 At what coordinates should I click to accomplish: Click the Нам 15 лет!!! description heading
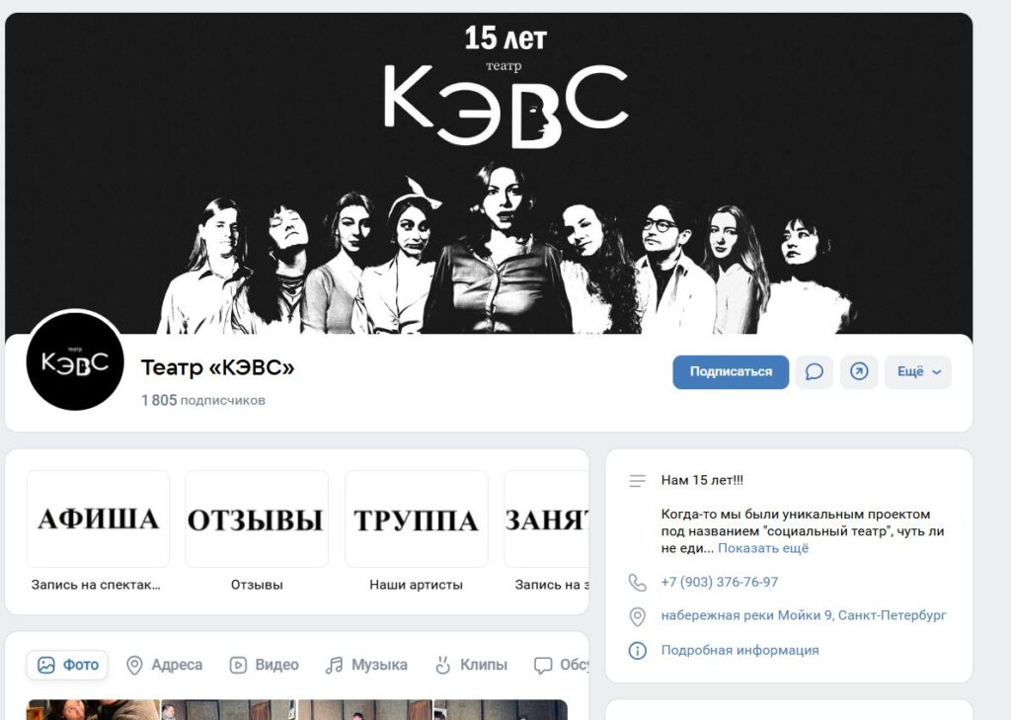(702, 481)
